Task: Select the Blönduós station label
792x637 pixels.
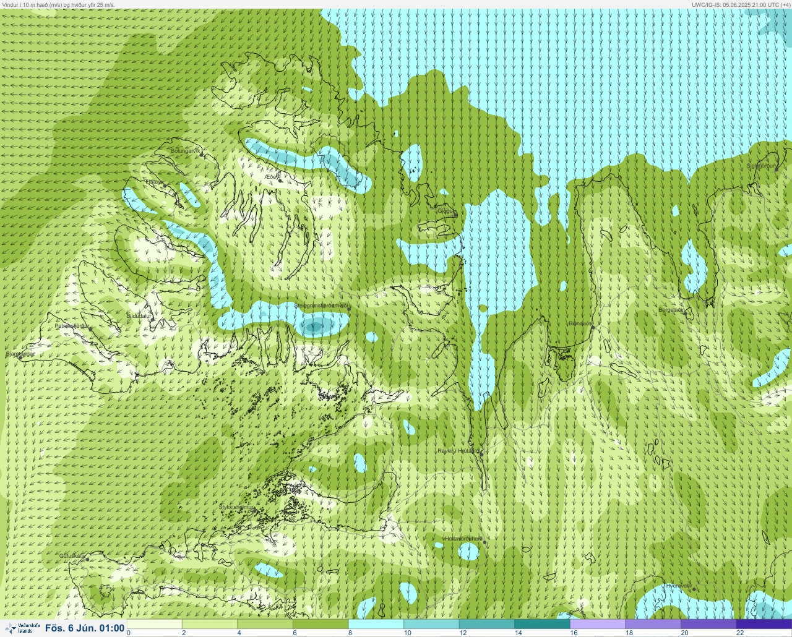Action: click(x=581, y=323)
